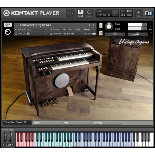Close the instrument with X icon

(150, 23)
